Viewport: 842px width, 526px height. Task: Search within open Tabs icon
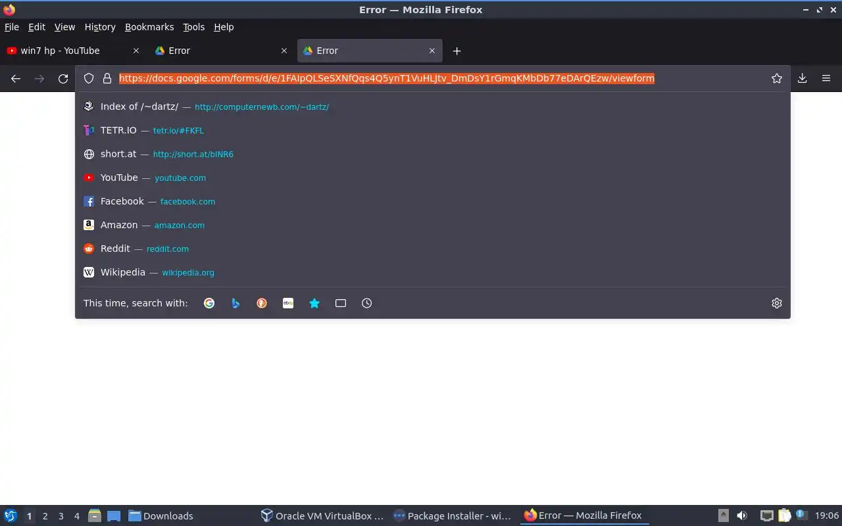[341, 303]
